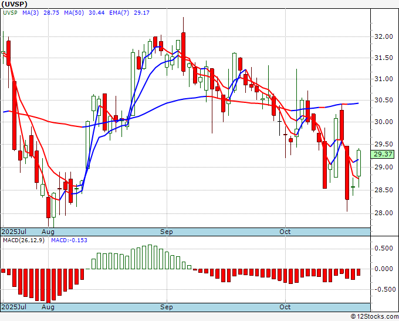Click the (UVSP) chart title
Image resolution: width=399 pixels, height=321 pixels.
14,4
